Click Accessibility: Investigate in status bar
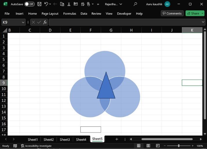This screenshot has height=149, width=207. tap(36, 146)
